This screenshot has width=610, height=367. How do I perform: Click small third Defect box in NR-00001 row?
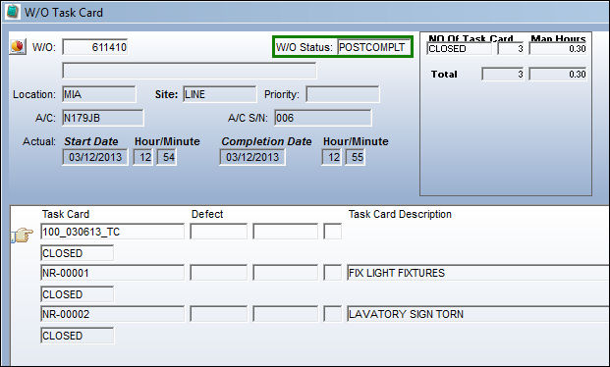333,273
